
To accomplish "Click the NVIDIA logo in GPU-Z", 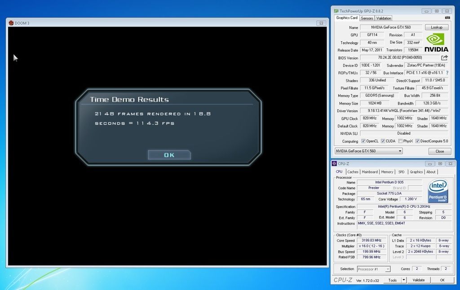I will tap(436, 43).
